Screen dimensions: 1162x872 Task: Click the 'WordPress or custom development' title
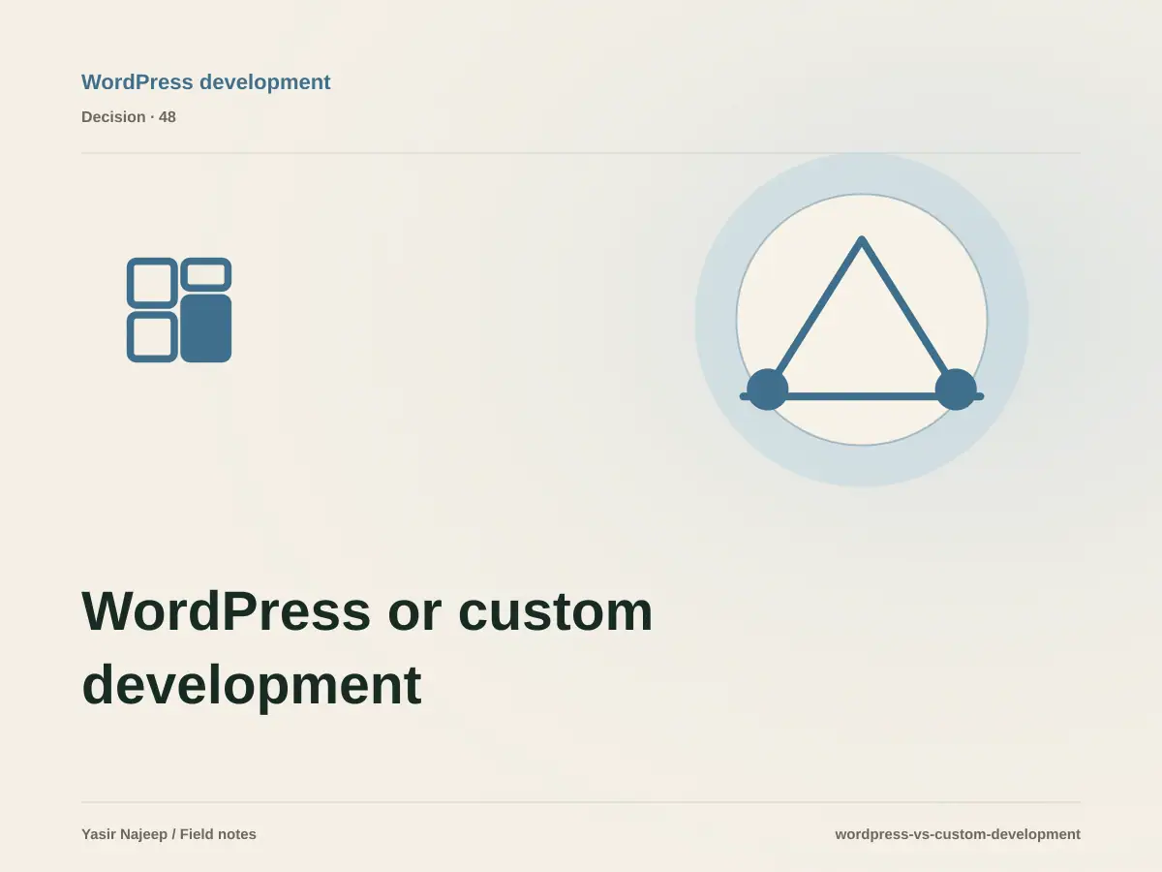368,647
